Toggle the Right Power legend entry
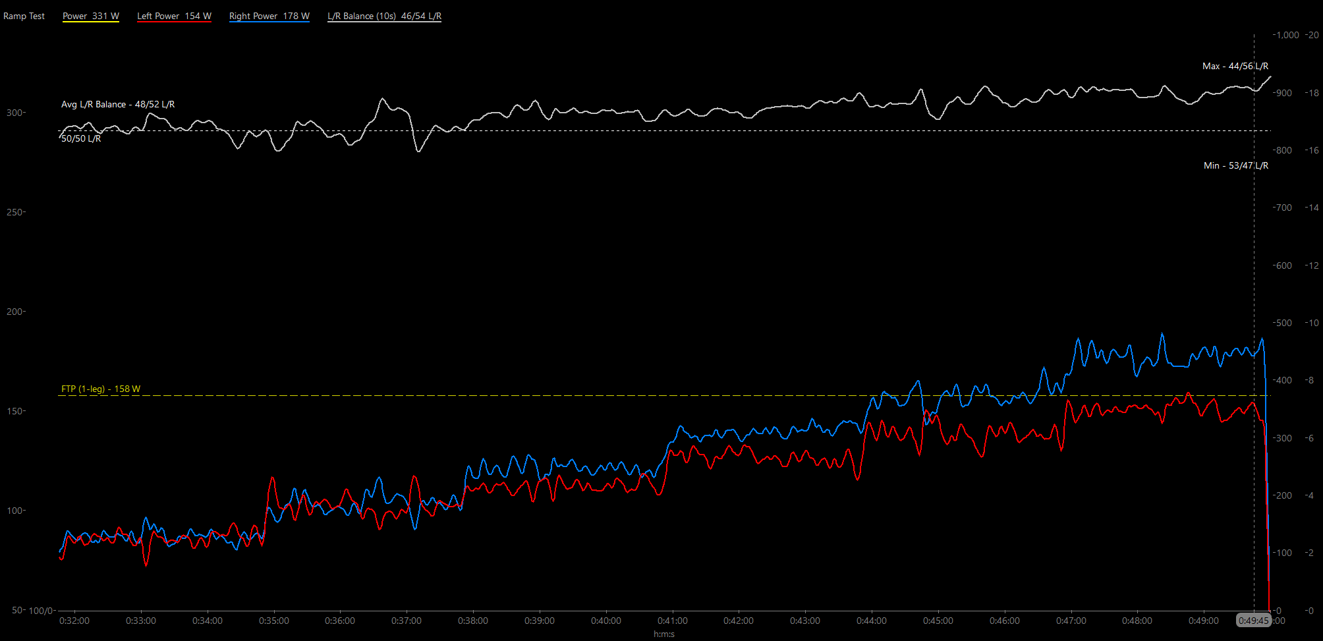Viewport: 1323px width, 641px height. 269,16
